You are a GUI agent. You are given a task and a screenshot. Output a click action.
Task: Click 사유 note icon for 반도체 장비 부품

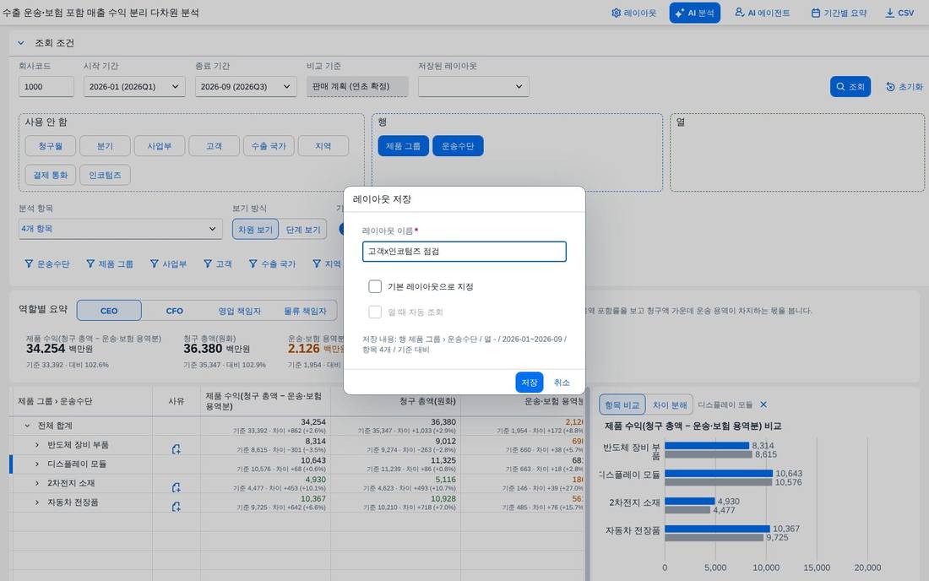click(x=176, y=449)
